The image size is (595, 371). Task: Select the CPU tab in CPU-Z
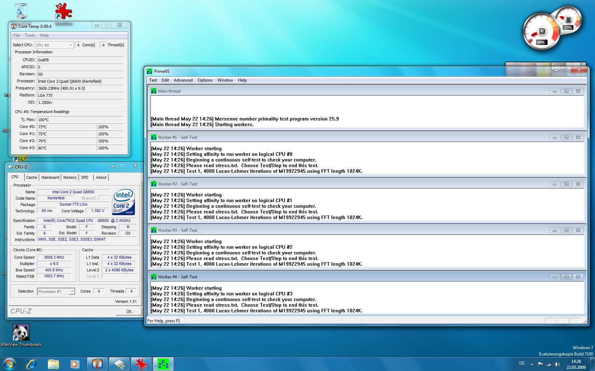tap(15, 177)
